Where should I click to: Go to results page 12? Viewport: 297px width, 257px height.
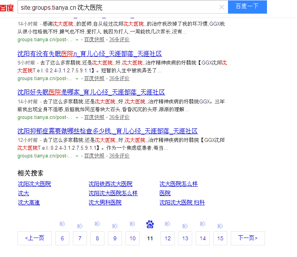(168, 238)
